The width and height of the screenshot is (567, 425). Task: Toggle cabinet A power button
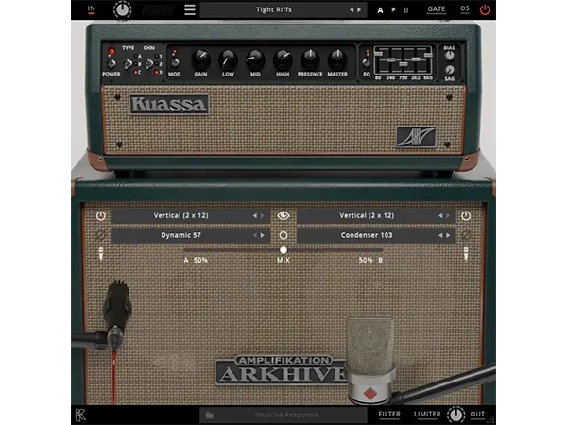click(101, 215)
